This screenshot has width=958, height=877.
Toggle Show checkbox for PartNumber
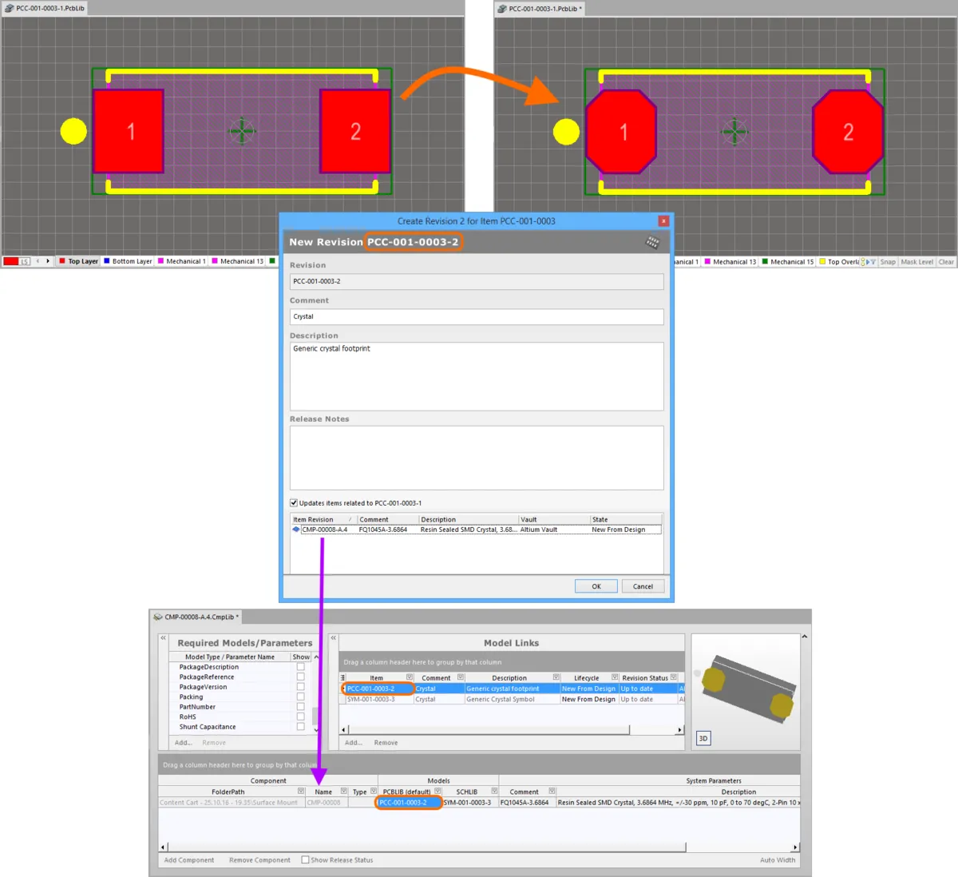tap(301, 706)
